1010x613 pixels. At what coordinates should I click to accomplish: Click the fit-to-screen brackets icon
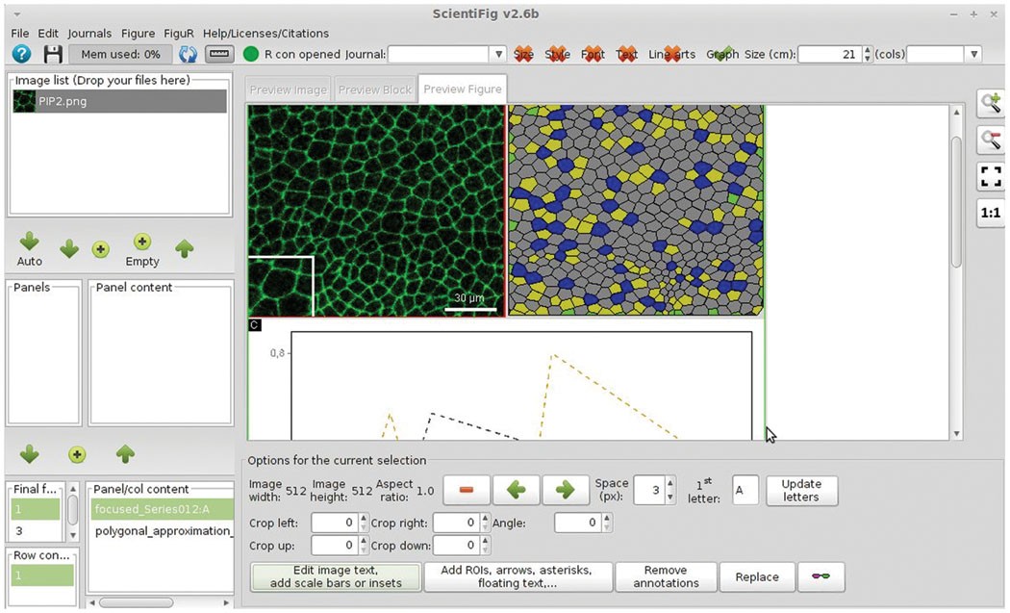pos(990,177)
